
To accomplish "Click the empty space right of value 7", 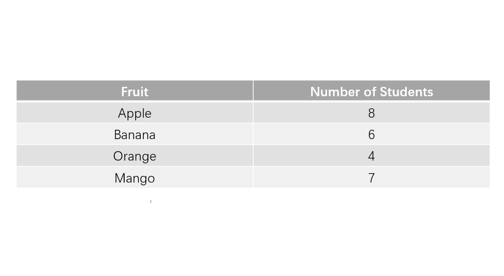I will tap(433, 177).
